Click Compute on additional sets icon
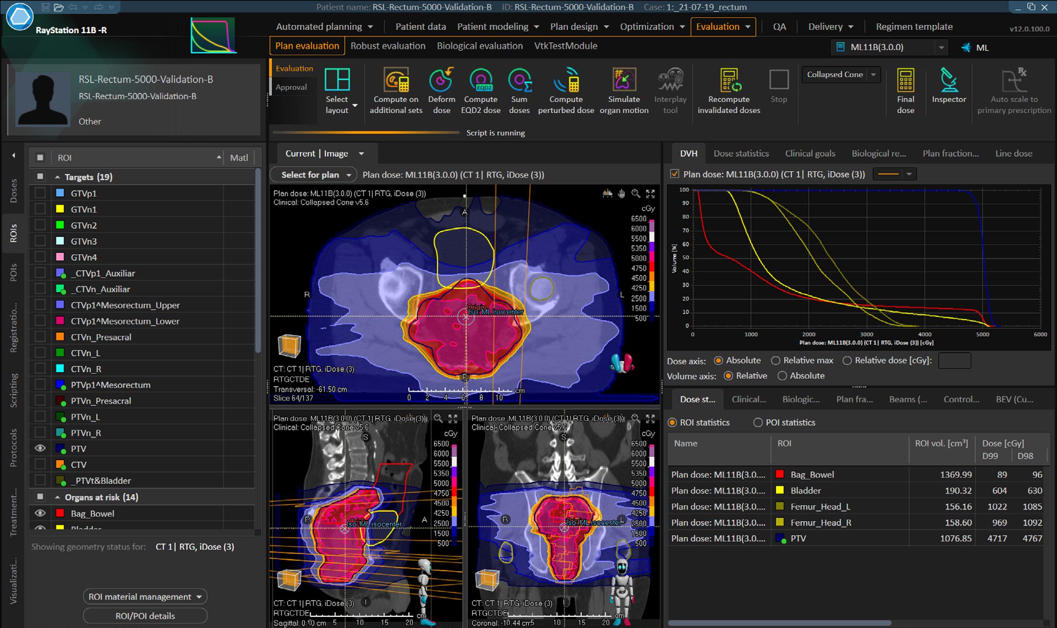Image resolution: width=1057 pixels, height=628 pixels. click(395, 81)
